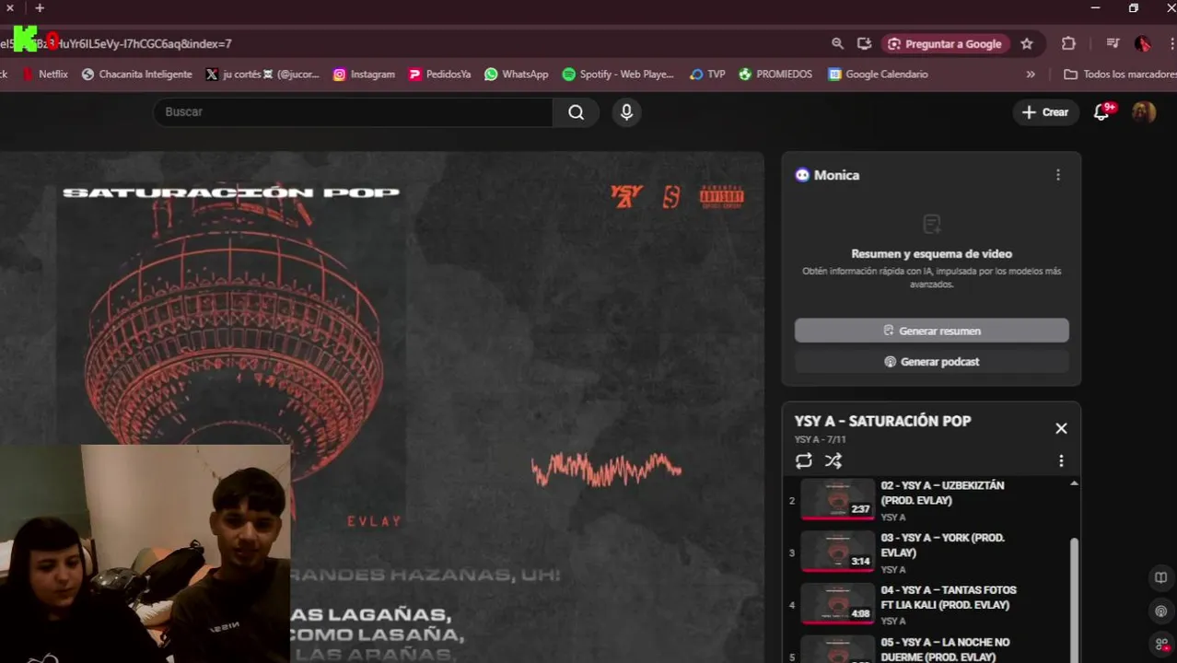Close the YSY A - SATURACIÓN POP playlist panel
This screenshot has width=1177, height=663.
pyautogui.click(x=1061, y=428)
